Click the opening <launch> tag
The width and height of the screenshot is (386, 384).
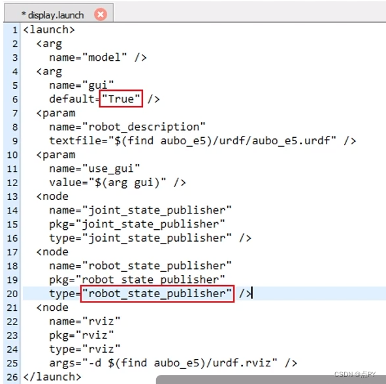[49, 30]
